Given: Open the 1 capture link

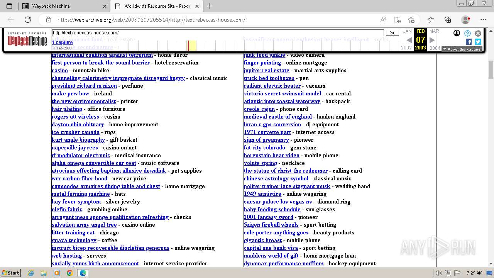Looking at the screenshot, I should pyautogui.click(x=63, y=42).
